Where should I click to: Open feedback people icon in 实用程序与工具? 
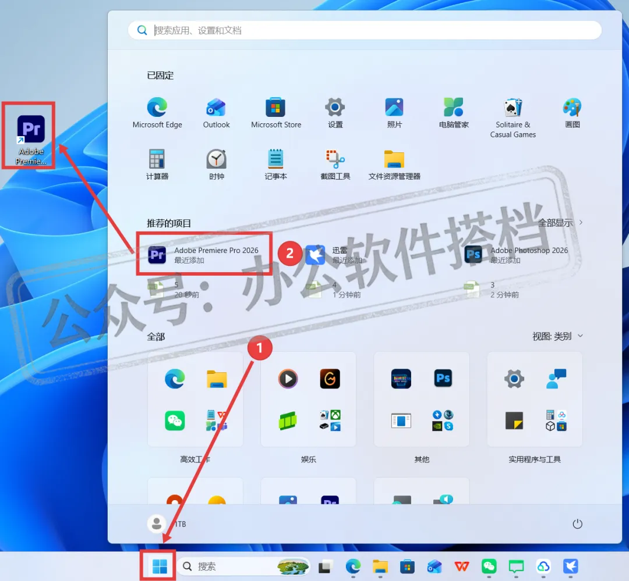[x=556, y=379]
